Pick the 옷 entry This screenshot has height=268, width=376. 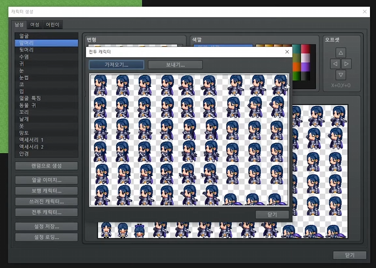tap(47, 126)
